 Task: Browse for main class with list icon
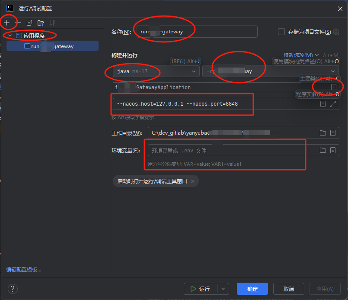334,87
